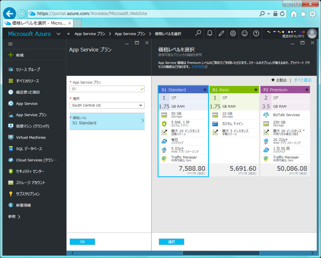Click the scrollbar right arrow

(312, 253)
